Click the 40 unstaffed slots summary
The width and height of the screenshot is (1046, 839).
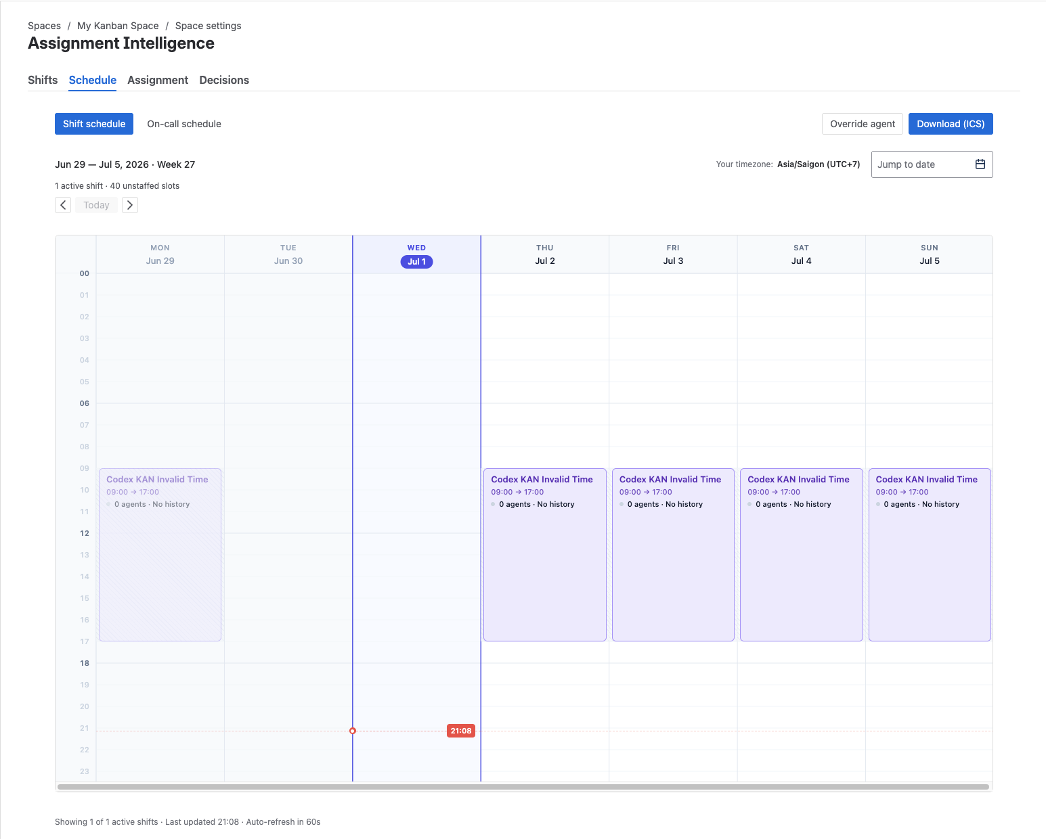pyautogui.click(x=145, y=186)
